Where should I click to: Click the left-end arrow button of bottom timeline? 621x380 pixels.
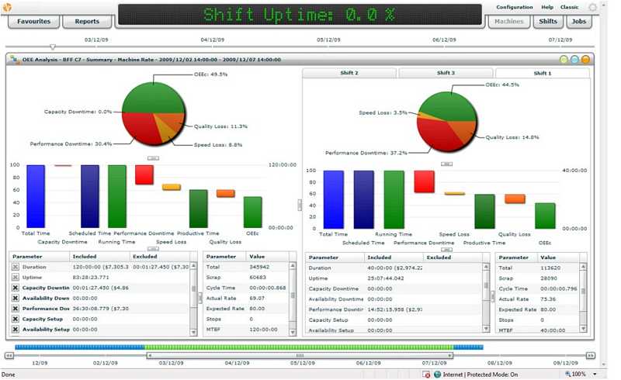(9, 355)
